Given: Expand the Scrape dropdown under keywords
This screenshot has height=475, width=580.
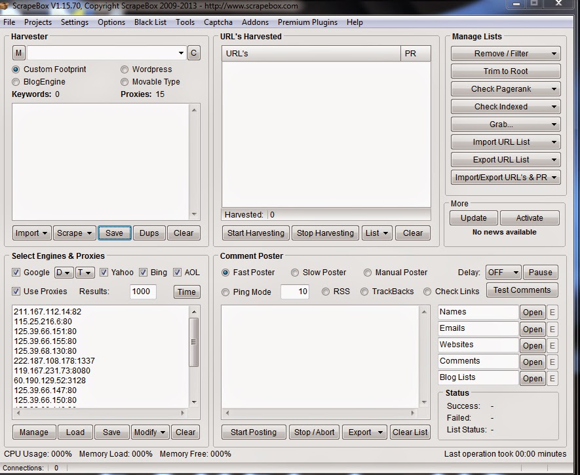Looking at the screenshot, I should pyautogui.click(x=74, y=233).
